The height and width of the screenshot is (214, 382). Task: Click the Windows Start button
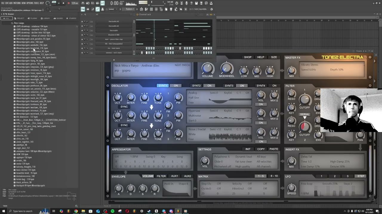(x=4, y=211)
